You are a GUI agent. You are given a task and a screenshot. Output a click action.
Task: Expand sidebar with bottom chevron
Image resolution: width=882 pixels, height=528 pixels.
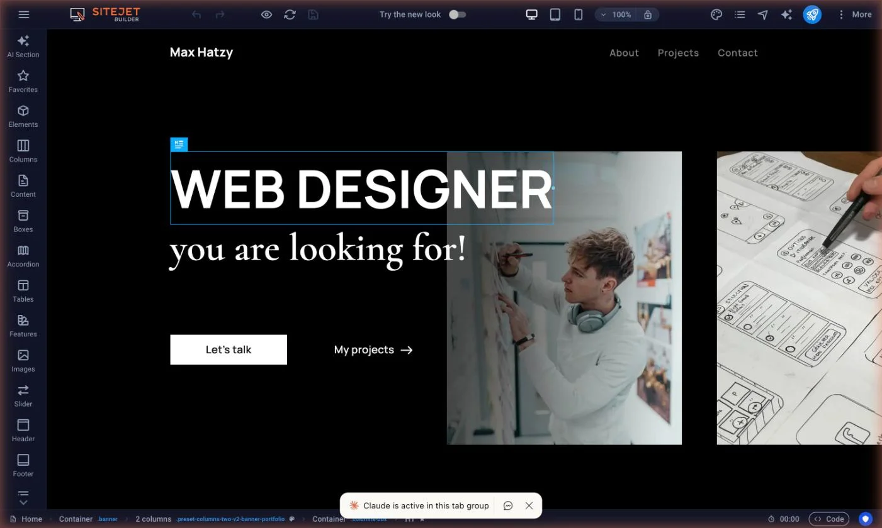point(23,502)
